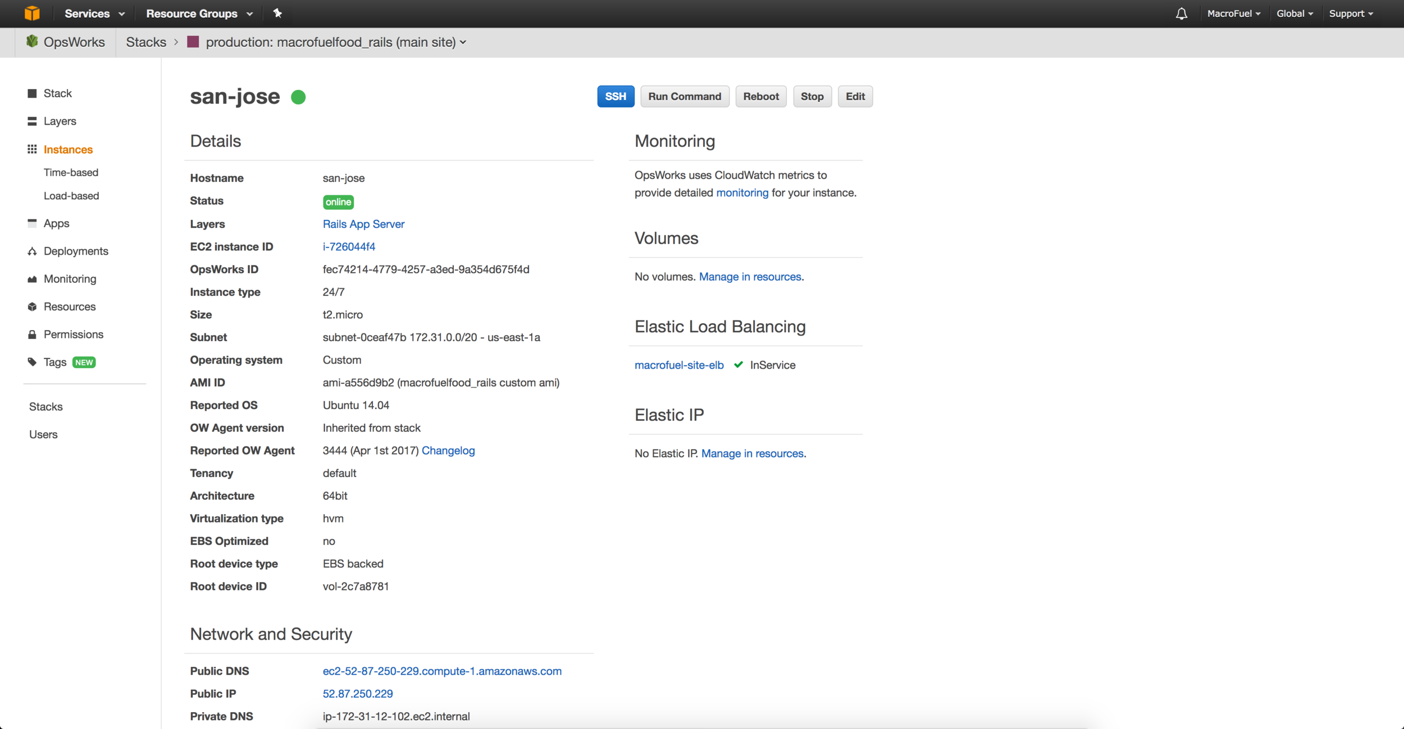Open the Global region dropdown
Image resolution: width=1404 pixels, height=729 pixels.
tap(1294, 13)
